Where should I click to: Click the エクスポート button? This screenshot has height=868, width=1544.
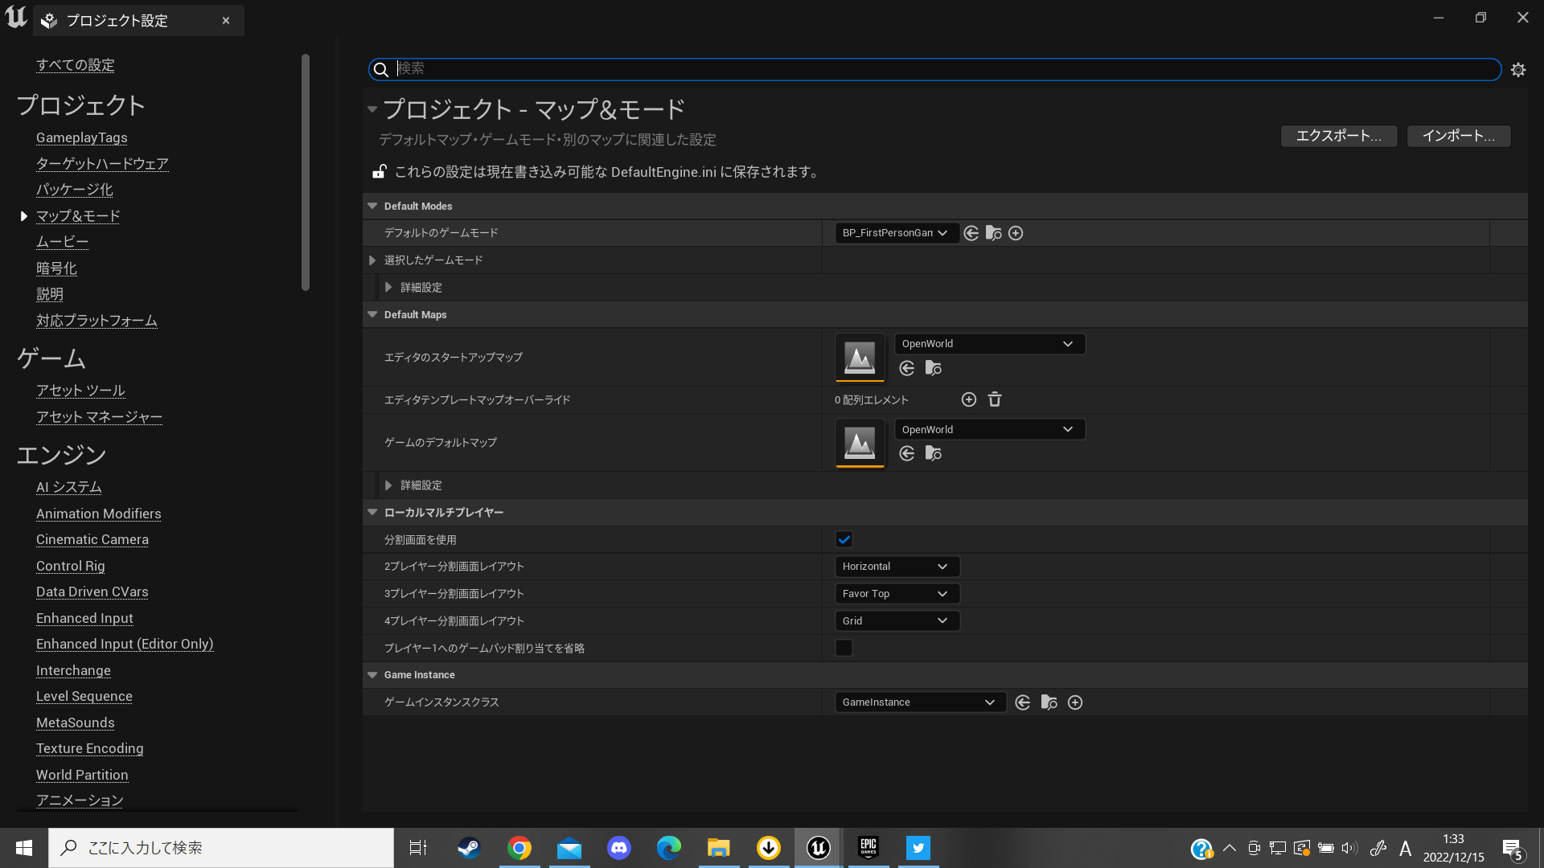(x=1338, y=136)
